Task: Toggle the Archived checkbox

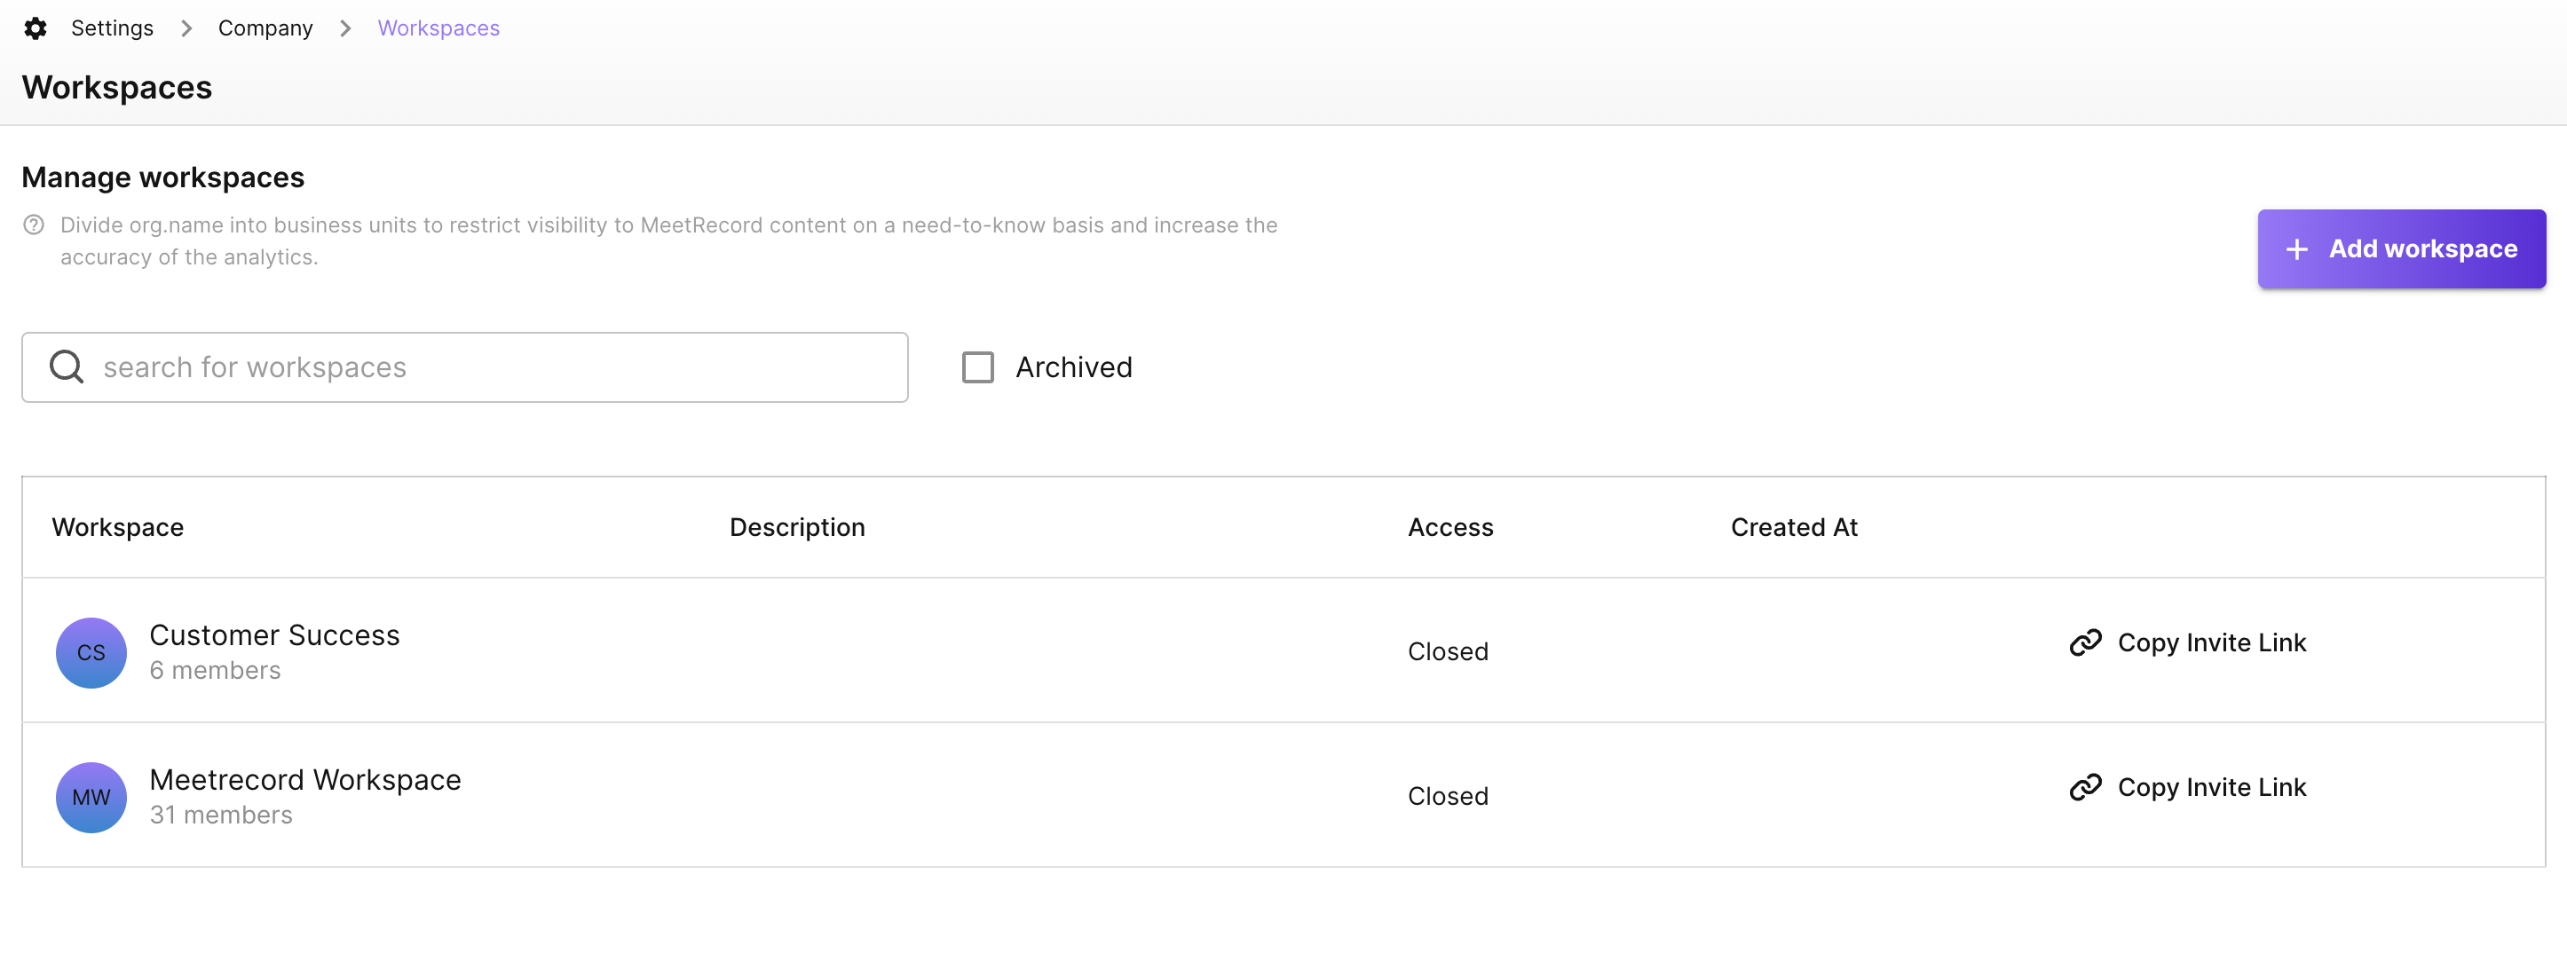Action: coord(977,366)
